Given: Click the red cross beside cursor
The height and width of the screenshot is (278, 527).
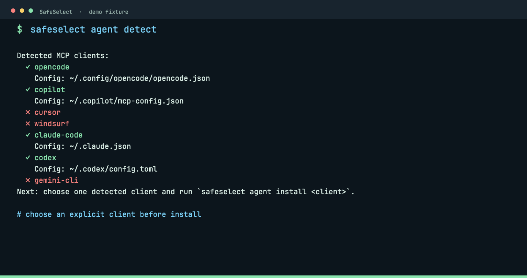Looking at the screenshot, I should tap(28, 112).
